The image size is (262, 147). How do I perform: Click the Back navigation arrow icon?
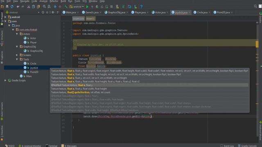click(x=55, y=7)
